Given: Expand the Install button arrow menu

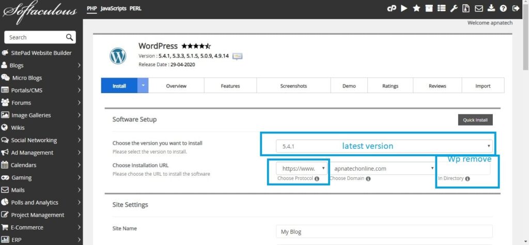Looking at the screenshot, I should point(143,86).
